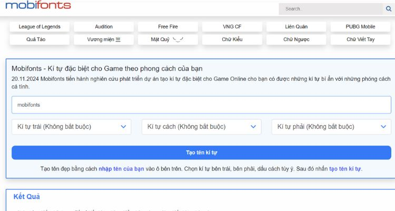Focus the name input containing mobifonts
The width and height of the screenshot is (395, 211).
click(201, 105)
